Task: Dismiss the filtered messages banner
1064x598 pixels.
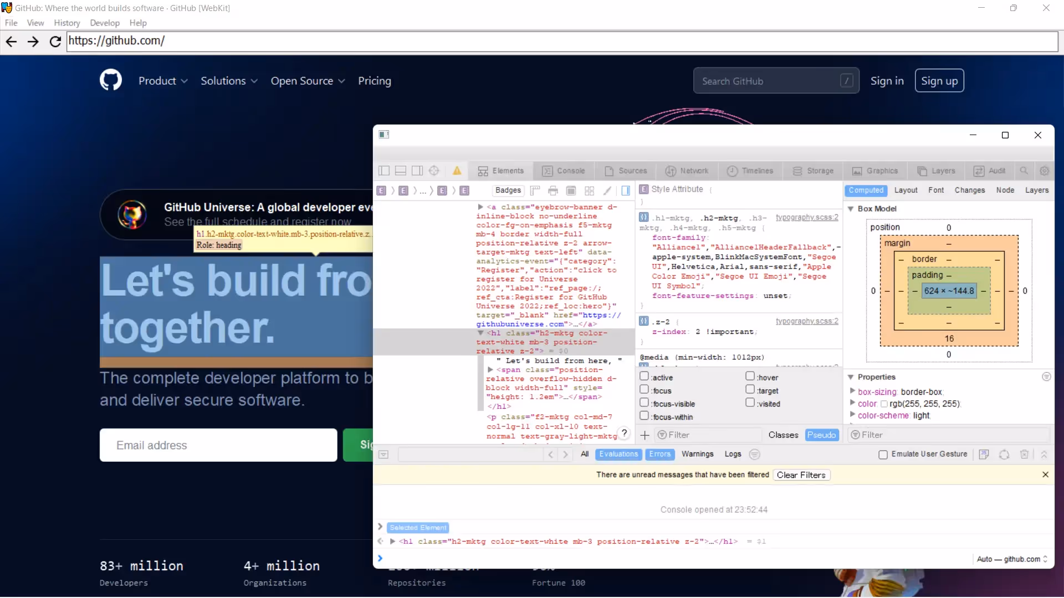Action: click(x=1045, y=475)
